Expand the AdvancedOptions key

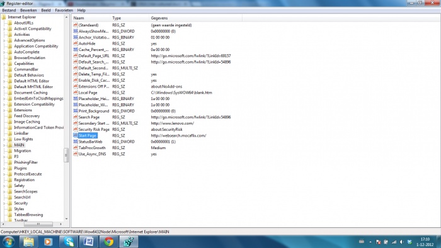click(x=4, y=40)
